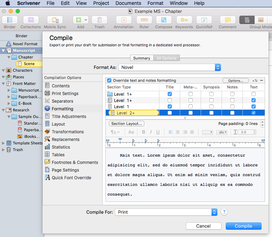Open the Format menu
The width and height of the screenshot is (272, 237).
[155, 3]
